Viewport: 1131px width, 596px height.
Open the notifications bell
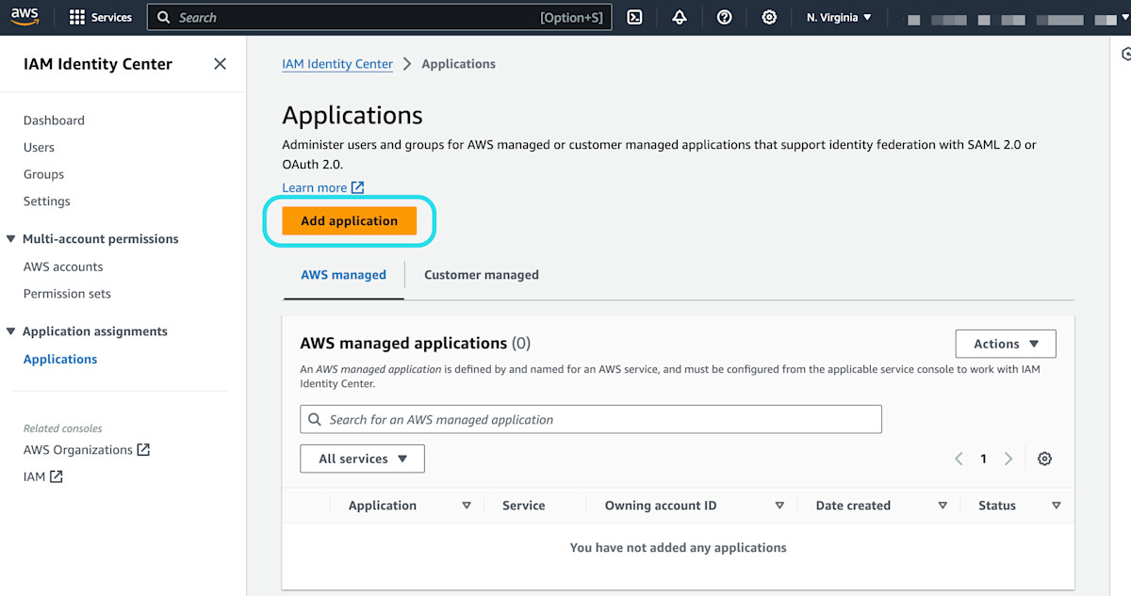680,17
